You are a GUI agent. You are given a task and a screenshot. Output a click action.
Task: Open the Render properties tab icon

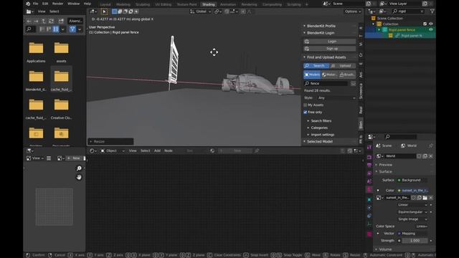pos(369,158)
